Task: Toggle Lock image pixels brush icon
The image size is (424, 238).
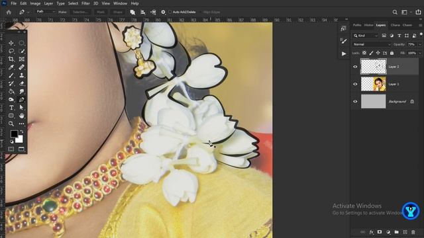Action: point(371,53)
